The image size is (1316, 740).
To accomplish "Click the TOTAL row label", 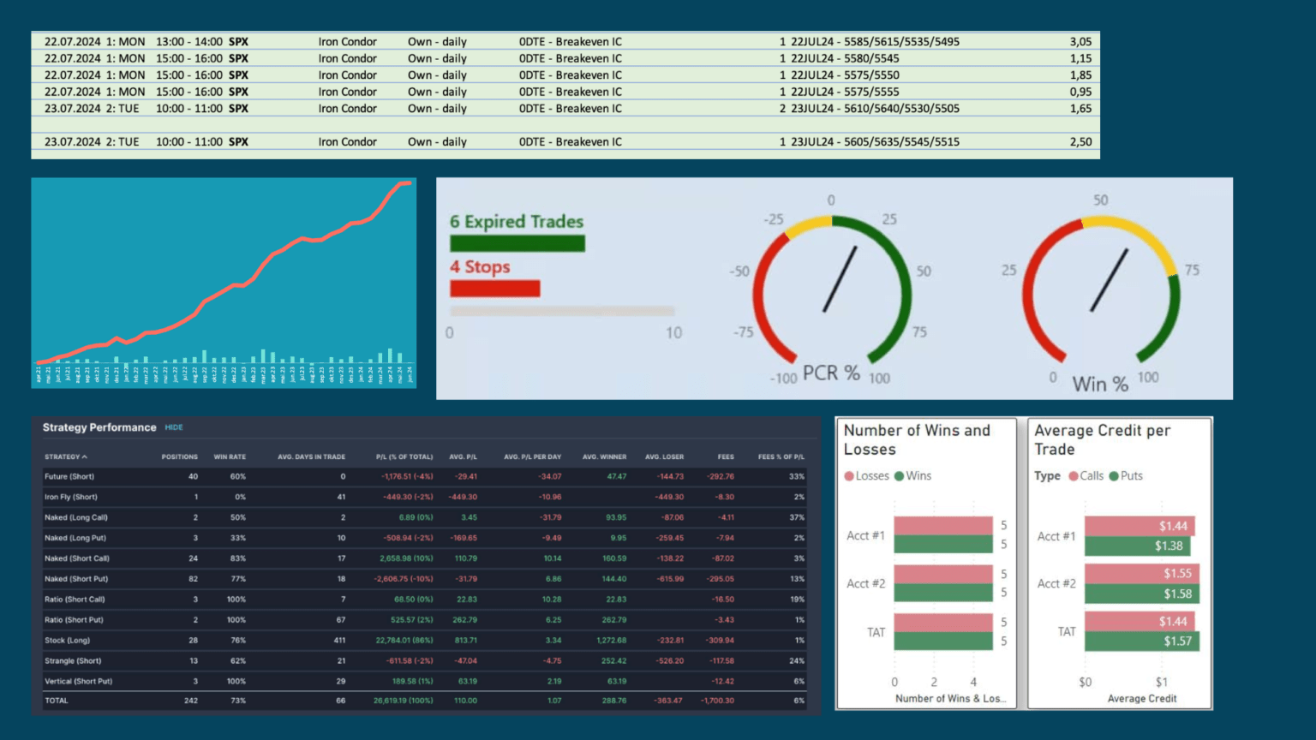I will tap(57, 701).
